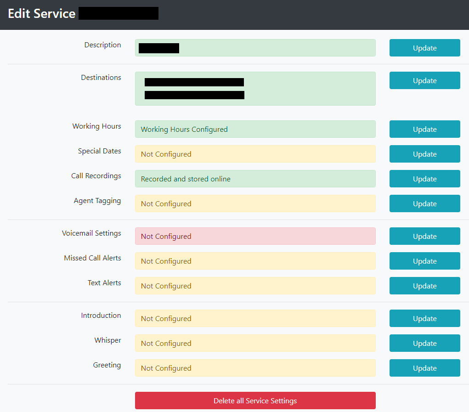
Task: Click the Destinations value box
Action: (255, 89)
